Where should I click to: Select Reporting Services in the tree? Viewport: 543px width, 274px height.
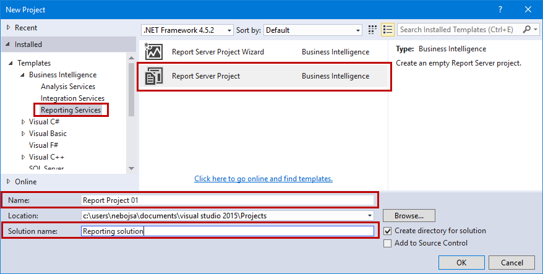pyautogui.click(x=71, y=110)
